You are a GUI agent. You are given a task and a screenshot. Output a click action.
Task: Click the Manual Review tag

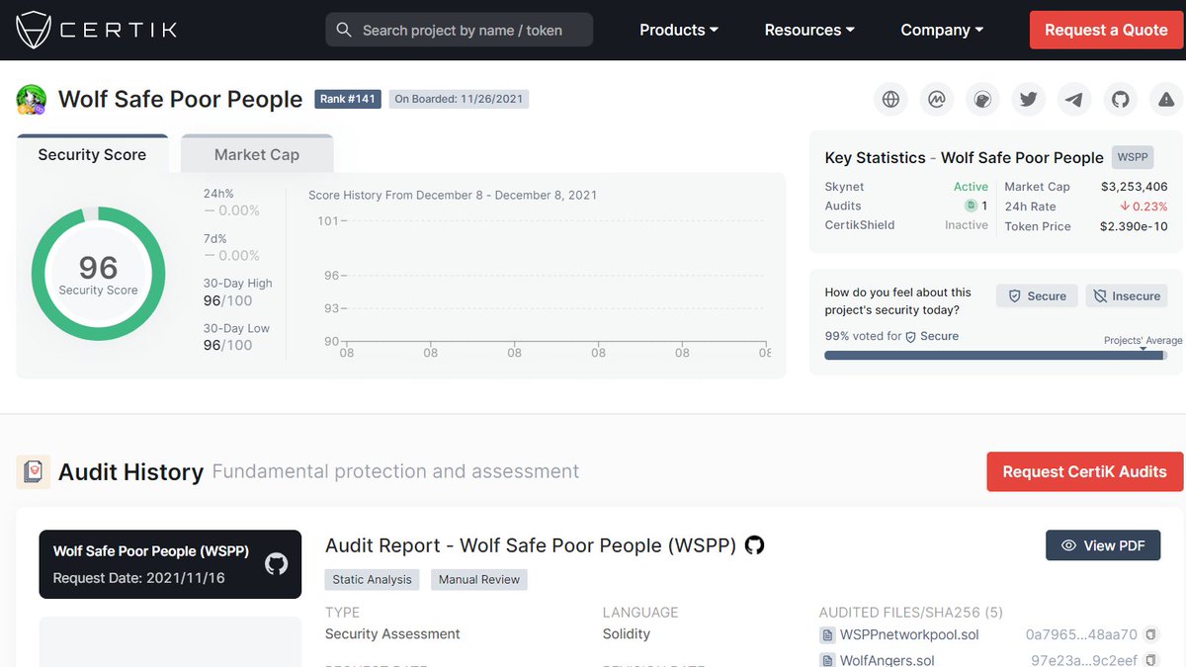(x=479, y=579)
